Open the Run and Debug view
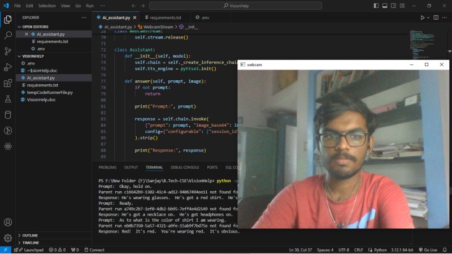 pos(8,67)
